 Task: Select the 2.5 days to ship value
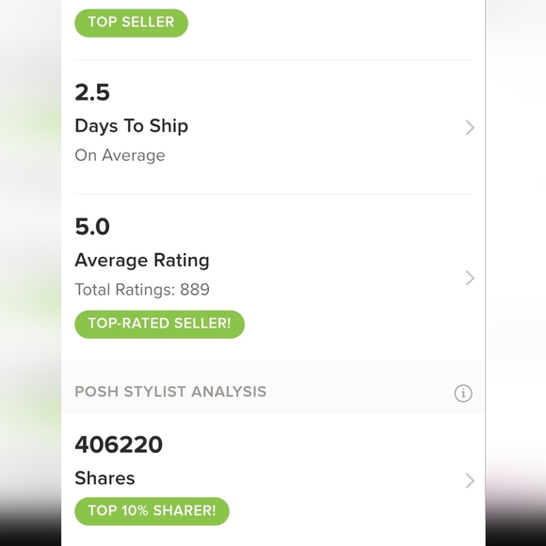pos(92,92)
